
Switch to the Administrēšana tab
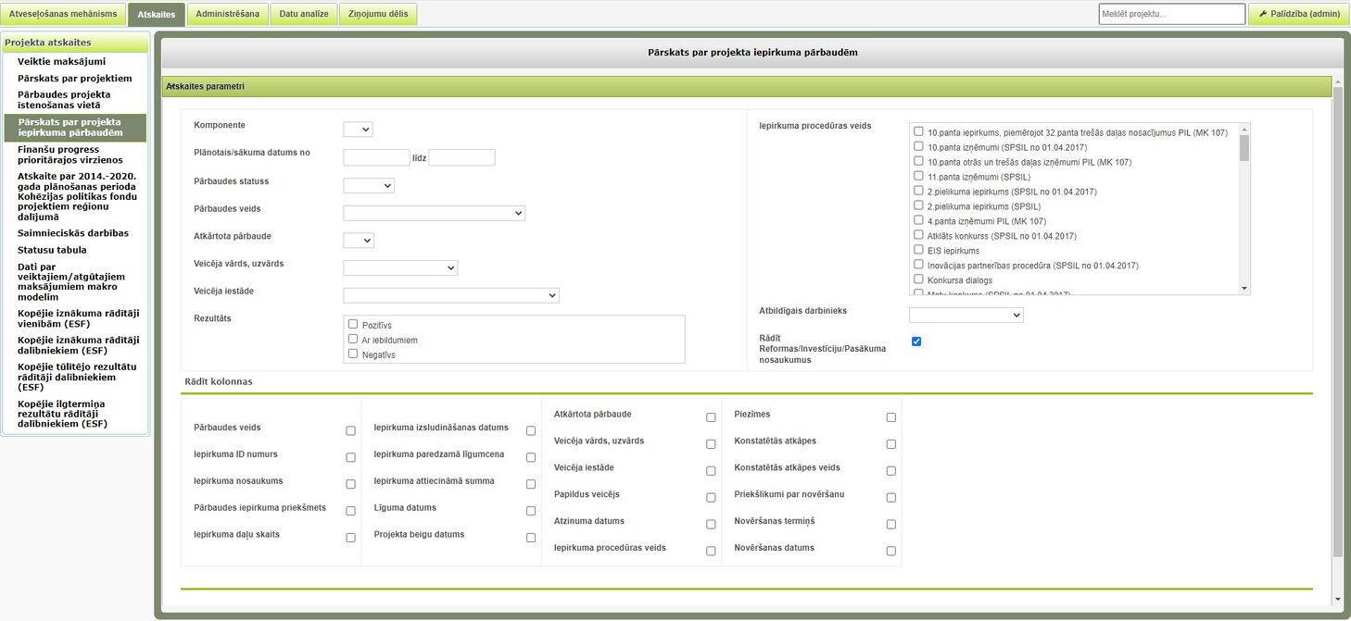[228, 14]
